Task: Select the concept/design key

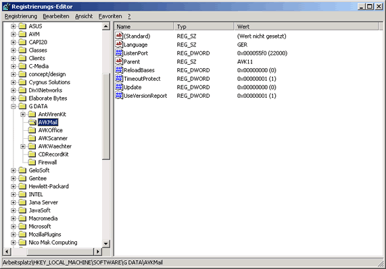Action: coord(47,74)
